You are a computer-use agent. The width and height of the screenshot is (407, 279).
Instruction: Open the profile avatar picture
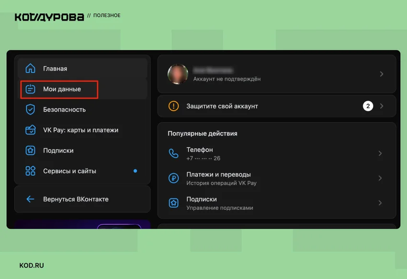point(178,74)
